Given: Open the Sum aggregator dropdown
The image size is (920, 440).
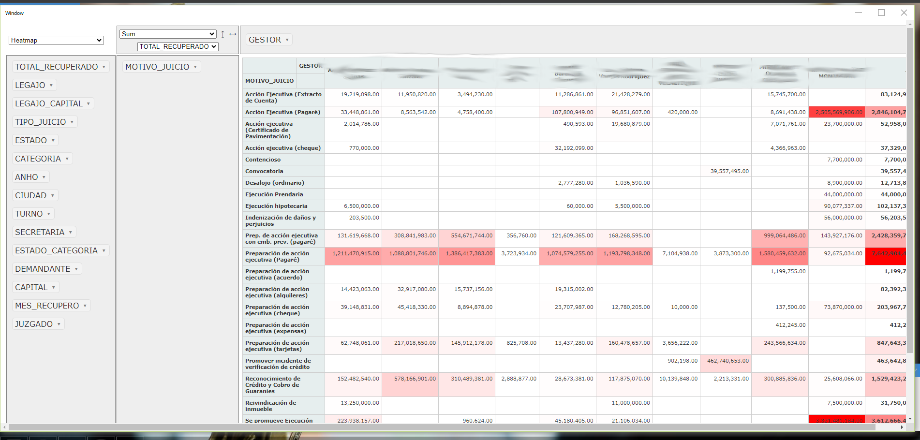Looking at the screenshot, I should 167,34.
